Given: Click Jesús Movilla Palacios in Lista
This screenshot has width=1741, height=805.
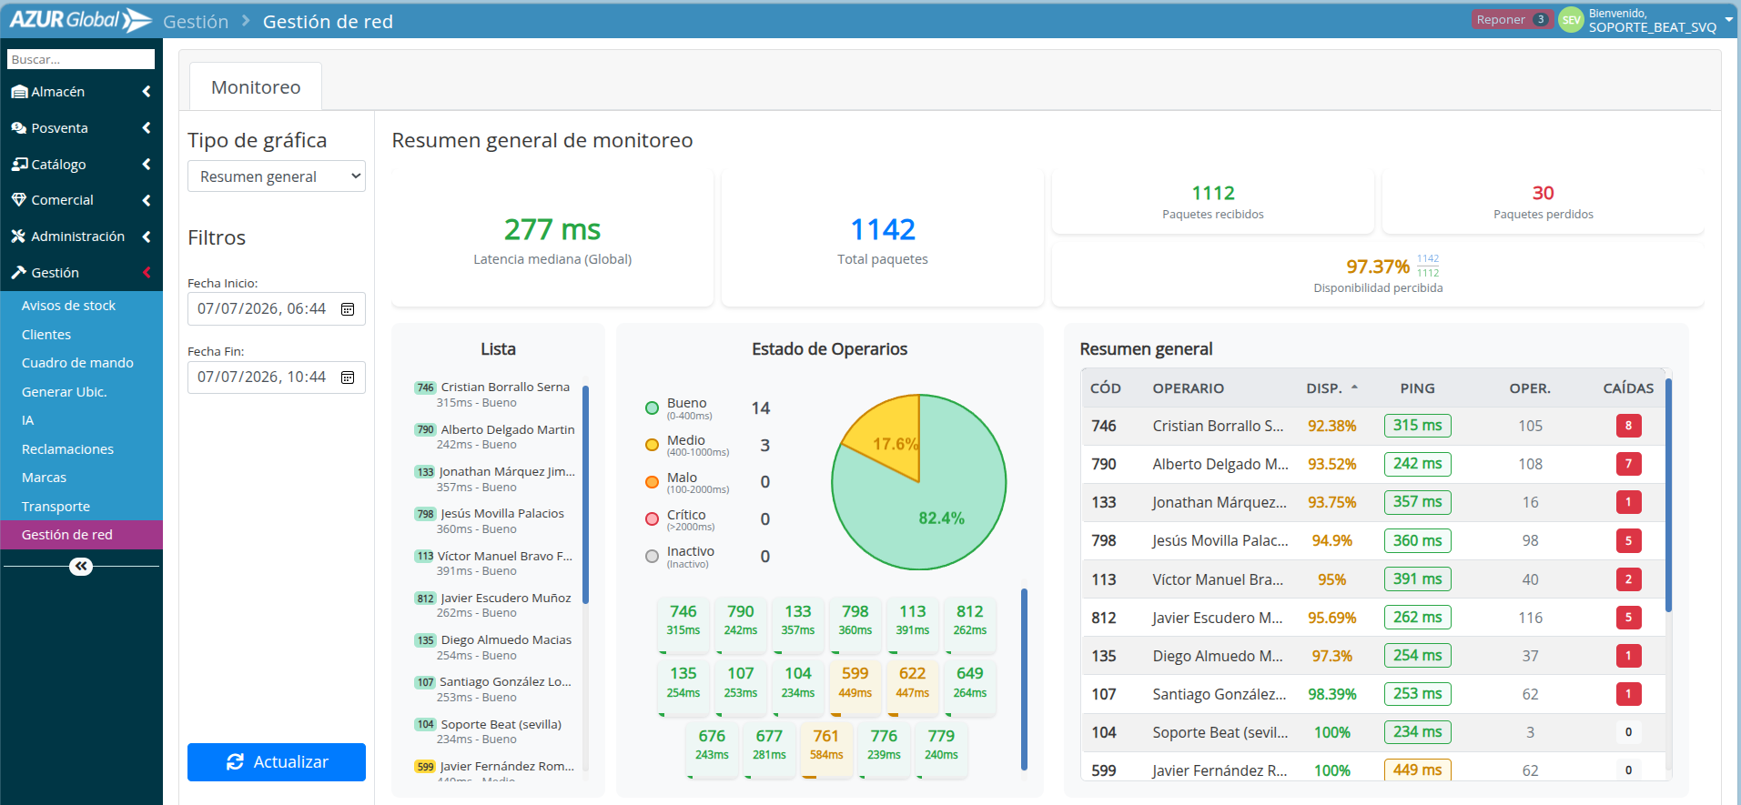Looking at the screenshot, I should pyautogui.click(x=502, y=514).
